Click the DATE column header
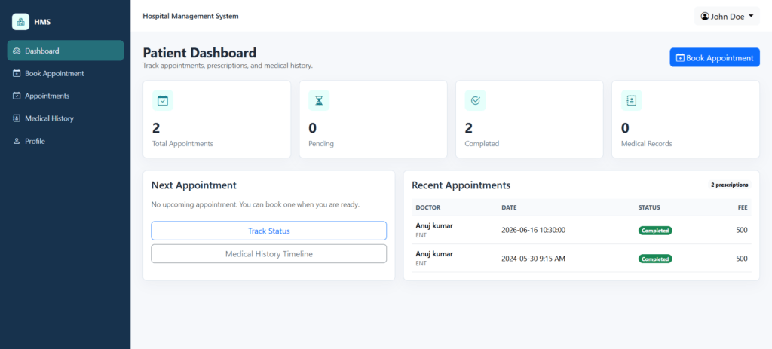 tap(509, 207)
